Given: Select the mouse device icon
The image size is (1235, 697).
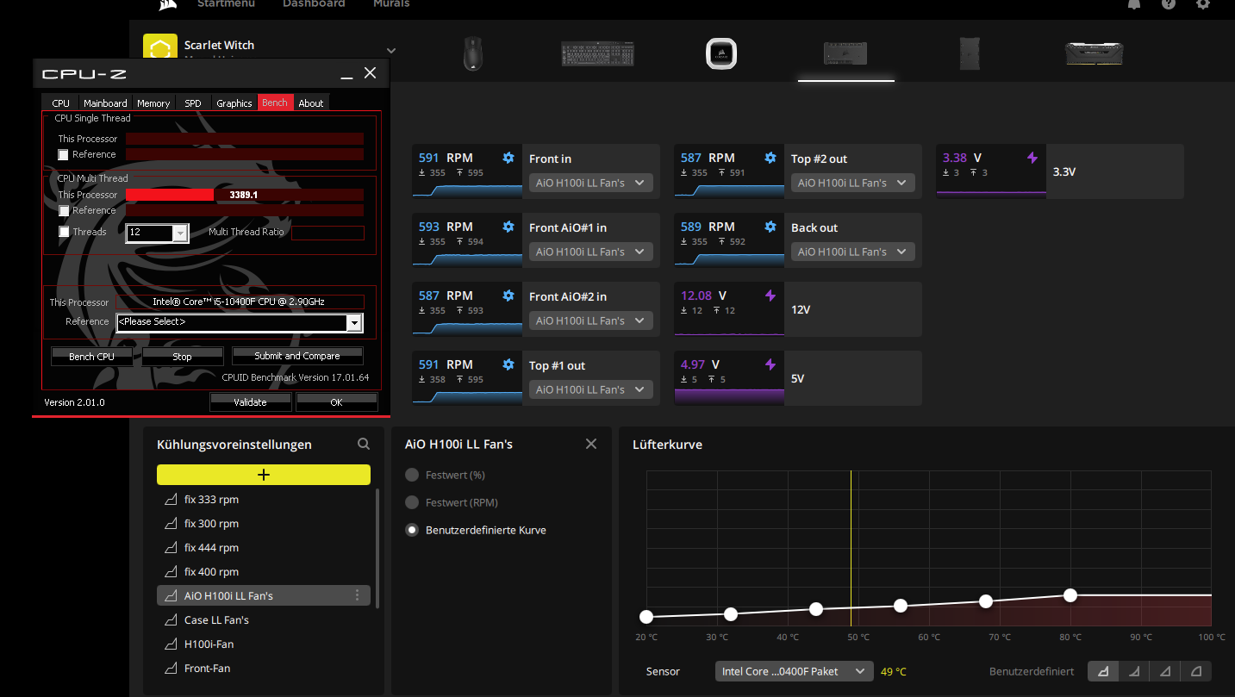Looking at the screenshot, I should tap(472, 53).
